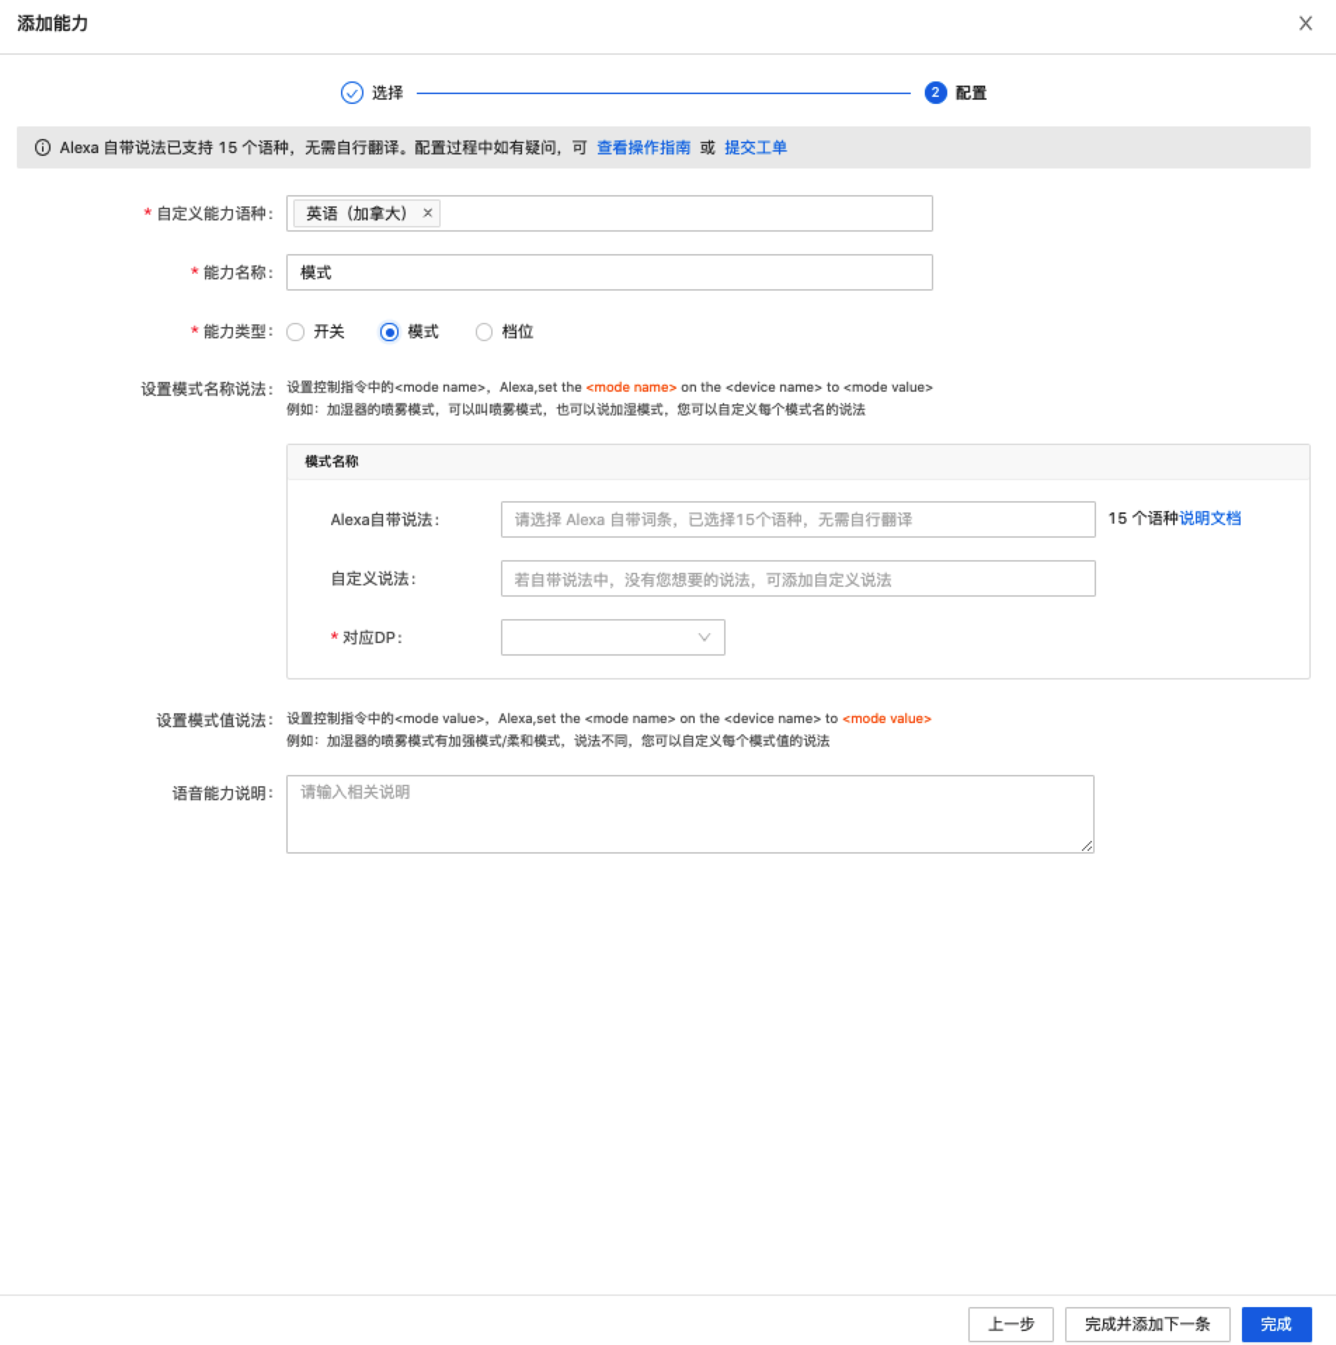1336x1345 pixels.
Task: Select the 开关 ability type radio
Action: pyautogui.click(x=295, y=332)
